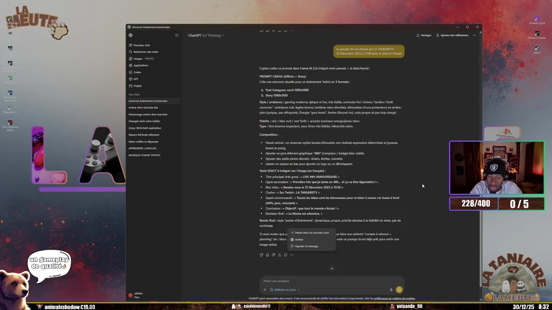Viewport: 552px width, 310px height.
Task: Open the header three-dots options menu
Action: click(x=474, y=35)
